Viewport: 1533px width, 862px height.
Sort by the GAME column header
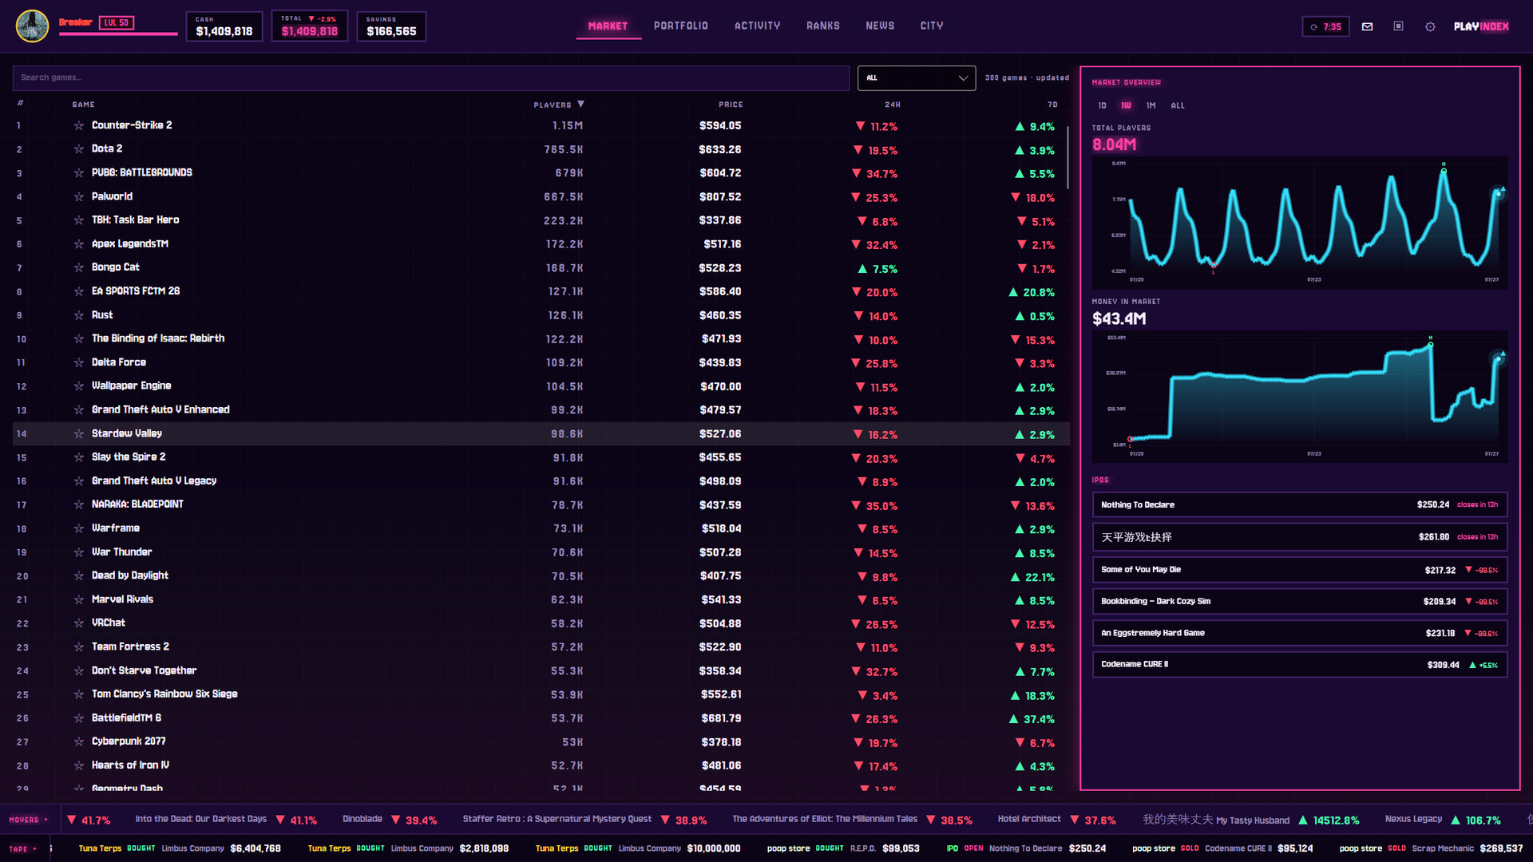click(83, 105)
